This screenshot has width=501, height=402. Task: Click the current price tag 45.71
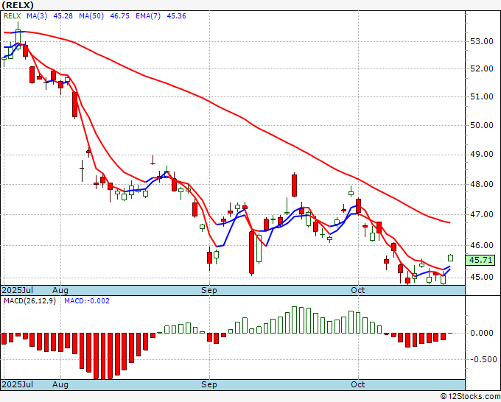[480, 260]
